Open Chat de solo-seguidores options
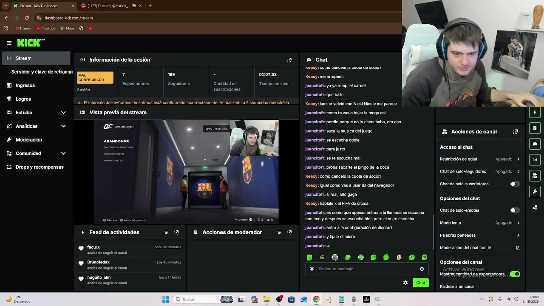544x306 pixels. tap(480, 172)
